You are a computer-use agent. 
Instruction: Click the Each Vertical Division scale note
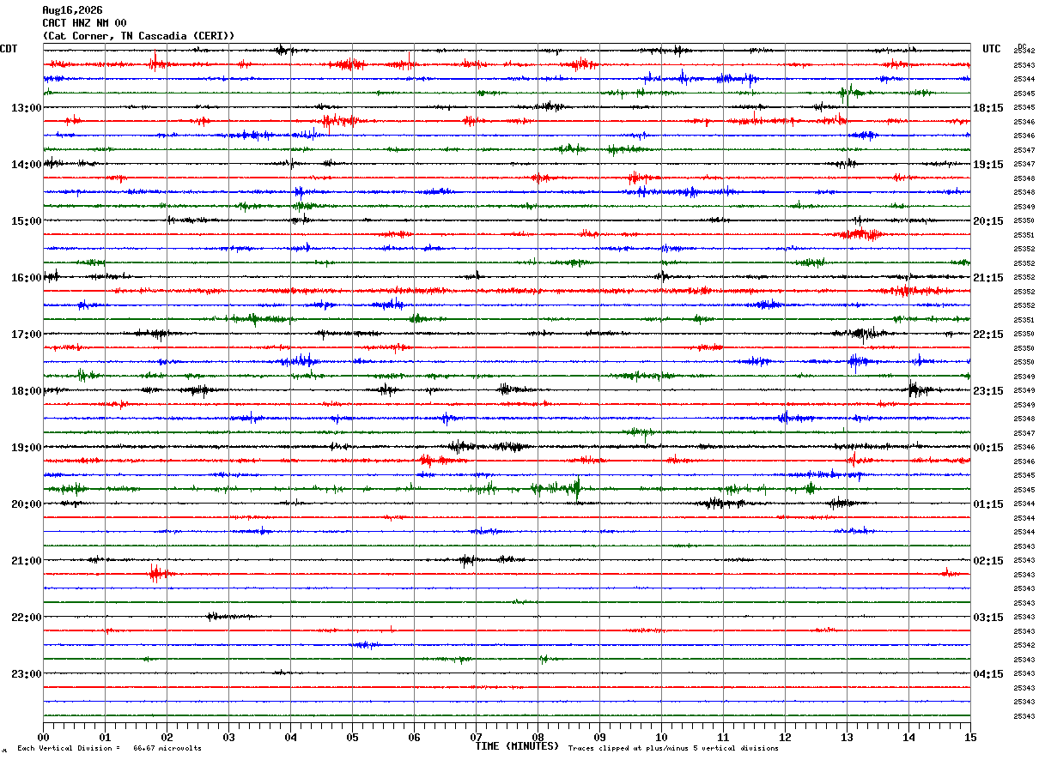pyautogui.click(x=109, y=748)
